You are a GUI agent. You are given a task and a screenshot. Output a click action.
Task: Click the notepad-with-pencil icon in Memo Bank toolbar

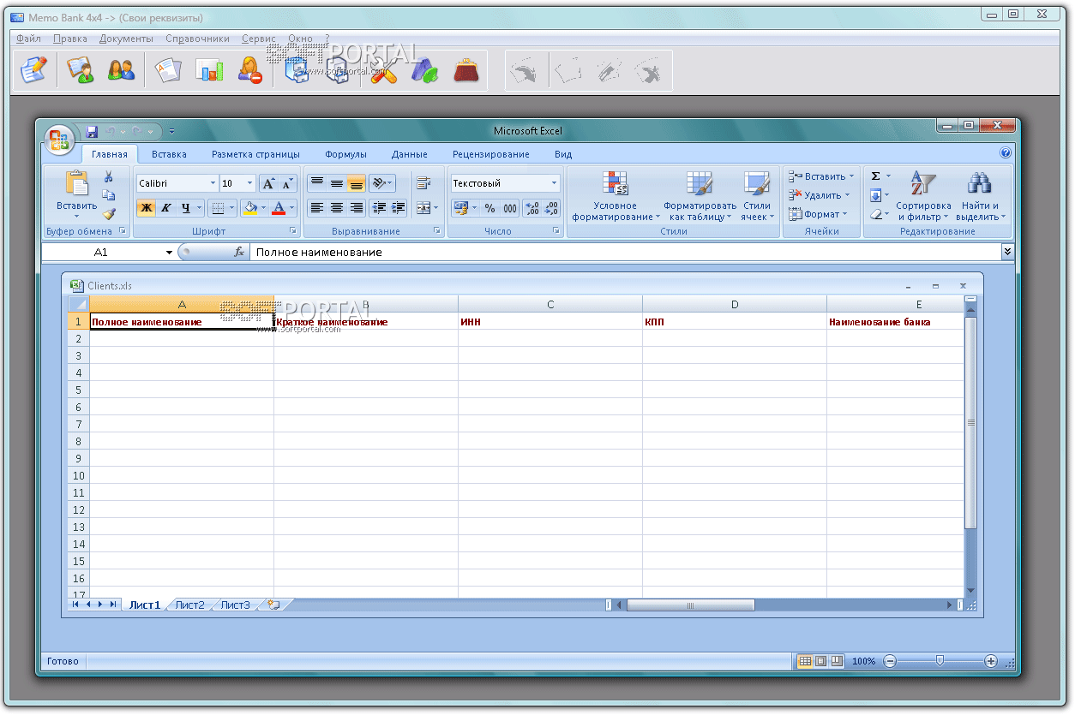[33, 69]
